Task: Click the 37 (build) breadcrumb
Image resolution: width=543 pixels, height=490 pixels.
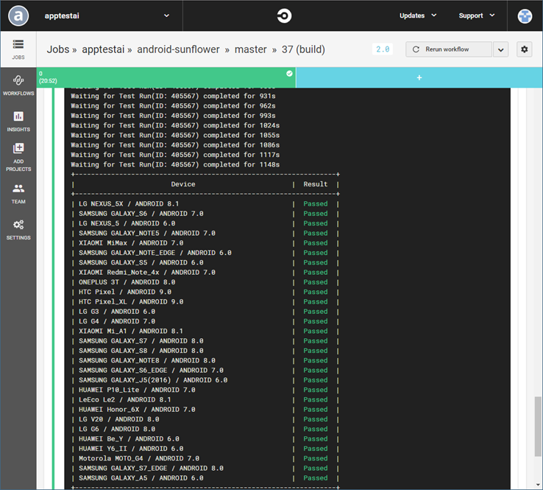Action: point(303,49)
